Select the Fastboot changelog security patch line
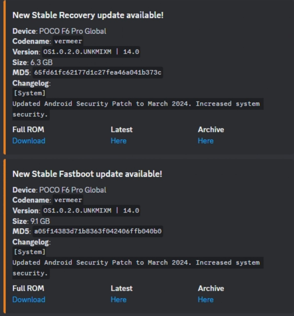Viewport: 294px width, 316px height. (138, 268)
